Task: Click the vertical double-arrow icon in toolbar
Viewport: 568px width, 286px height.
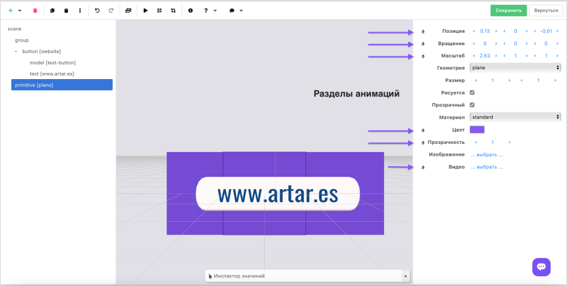Action: [x=80, y=11]
